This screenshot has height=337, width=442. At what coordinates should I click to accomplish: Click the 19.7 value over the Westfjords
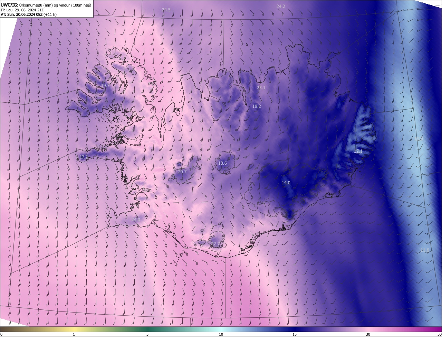click(x=105, y=85)
